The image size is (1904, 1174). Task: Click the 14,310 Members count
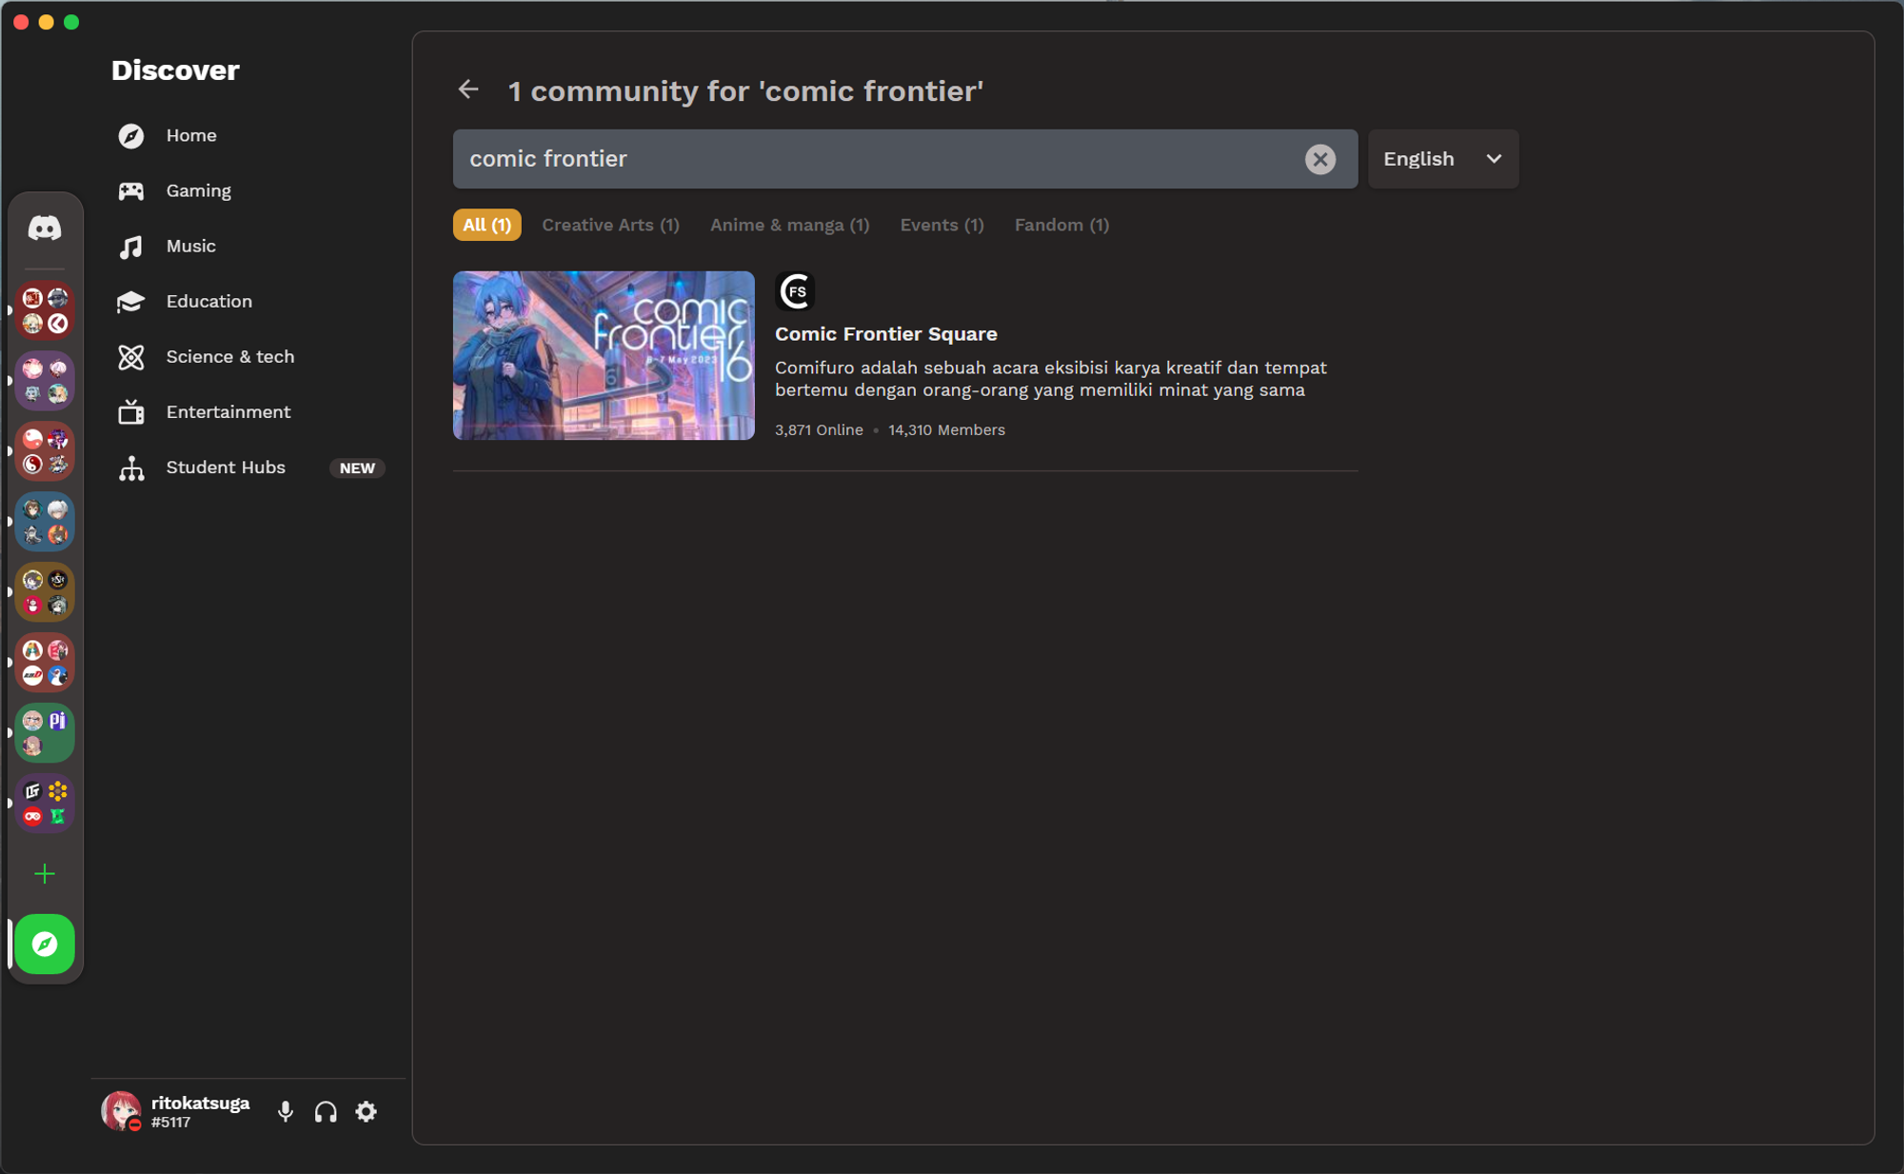click(x=946, y=429)
